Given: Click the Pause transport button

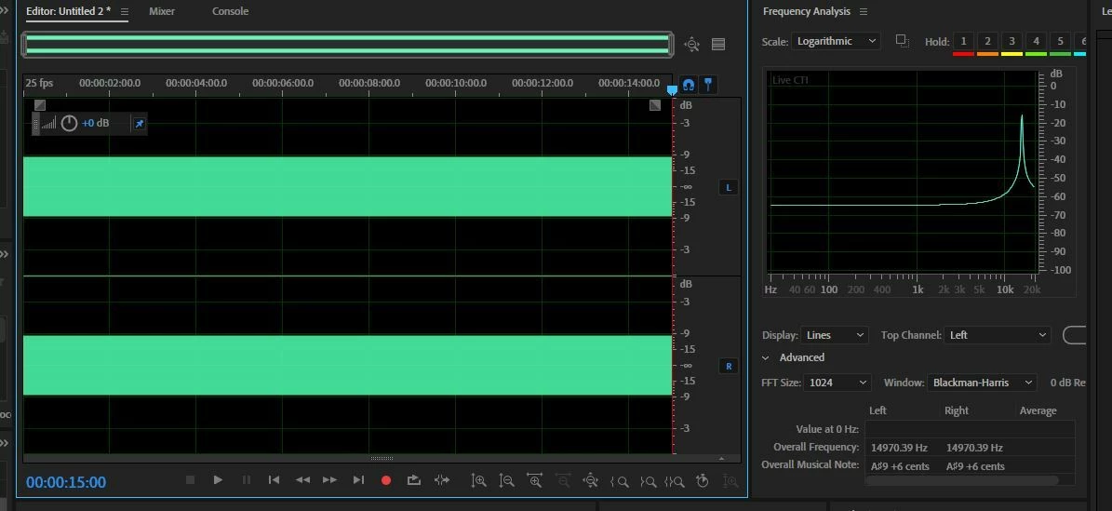Looking at the screenshot, I should [246, 480].
